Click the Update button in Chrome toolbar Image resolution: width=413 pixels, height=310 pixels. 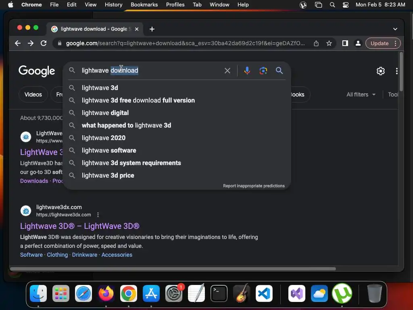point(380,43)
